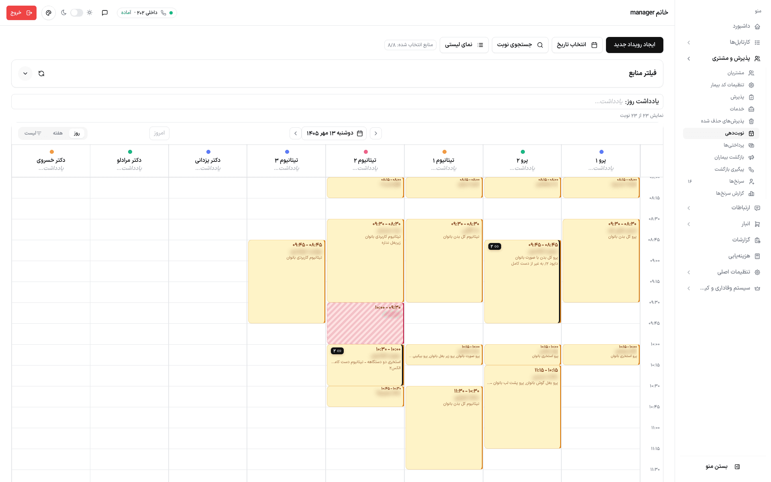771x482 pixels.
Task: Open the theme palette icon
Action: (x=49, y=13)
